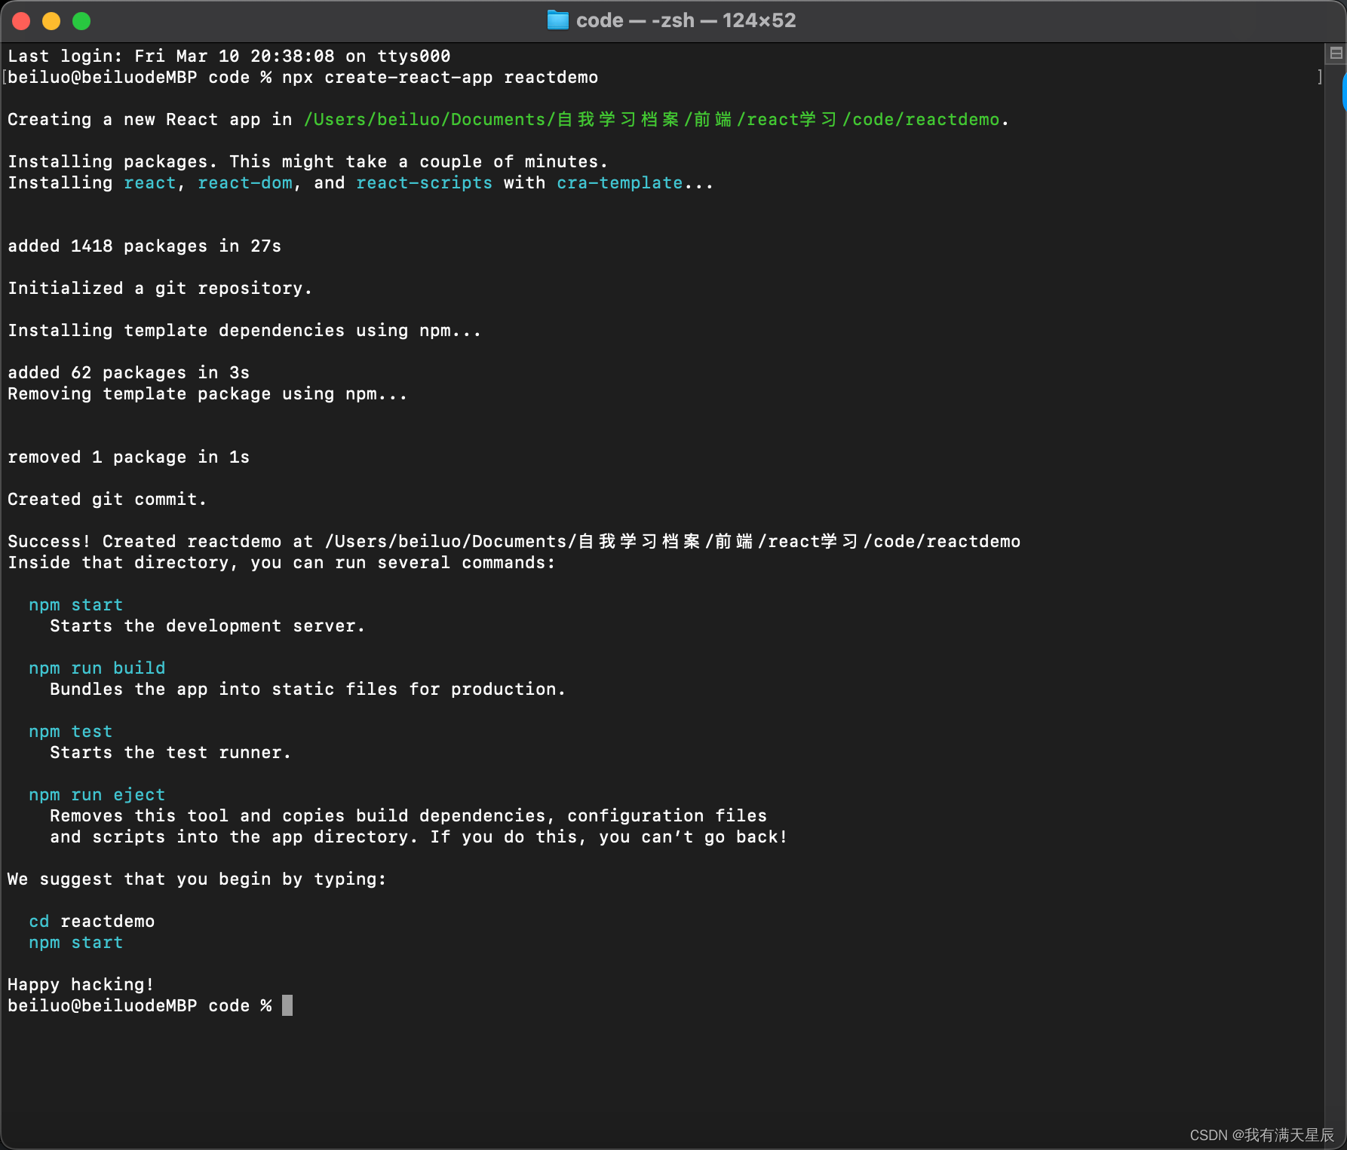Click the folder icon in the title bar
This screenshot has height=1150, width=1347.
(x=557, y=20)
